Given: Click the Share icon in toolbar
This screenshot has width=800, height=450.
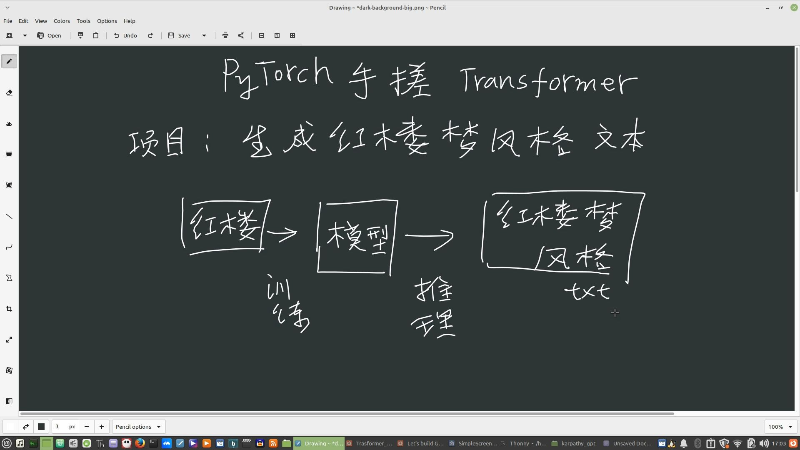Looking at the screenshot, I should (241, 35).
